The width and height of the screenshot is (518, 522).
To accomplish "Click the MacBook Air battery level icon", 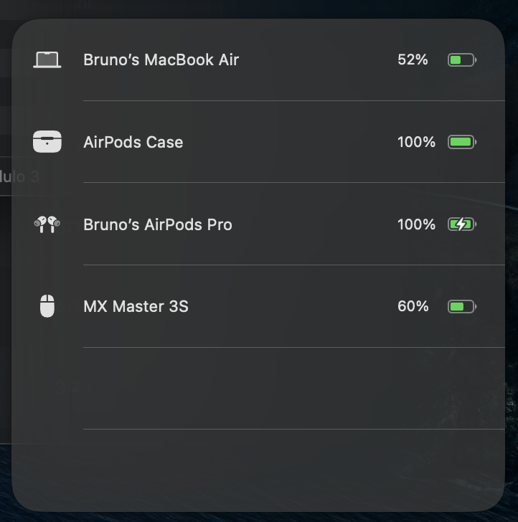I will [x=461, y=60].
